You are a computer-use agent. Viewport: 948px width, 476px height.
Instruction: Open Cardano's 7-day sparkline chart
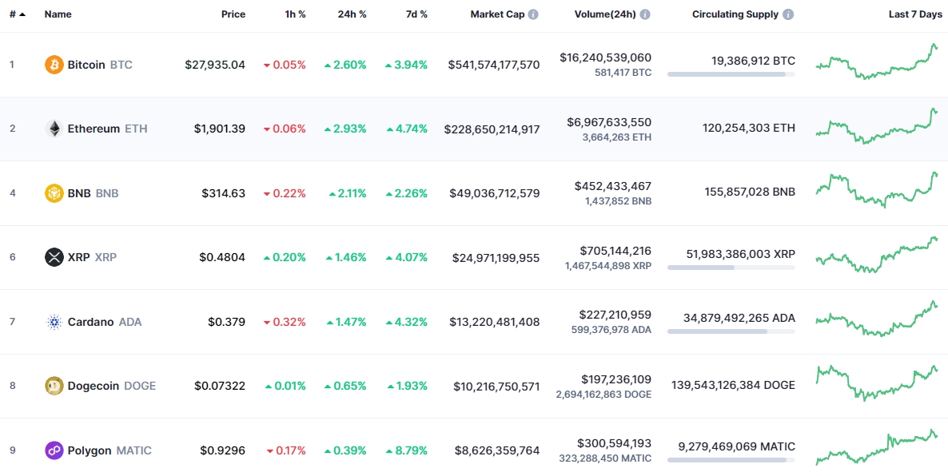pos(877,319)
